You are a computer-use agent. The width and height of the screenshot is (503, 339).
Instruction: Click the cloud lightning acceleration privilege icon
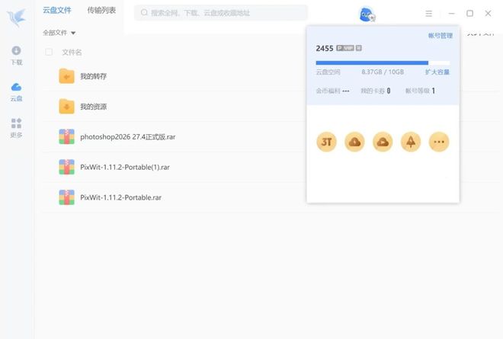point(354,142)
